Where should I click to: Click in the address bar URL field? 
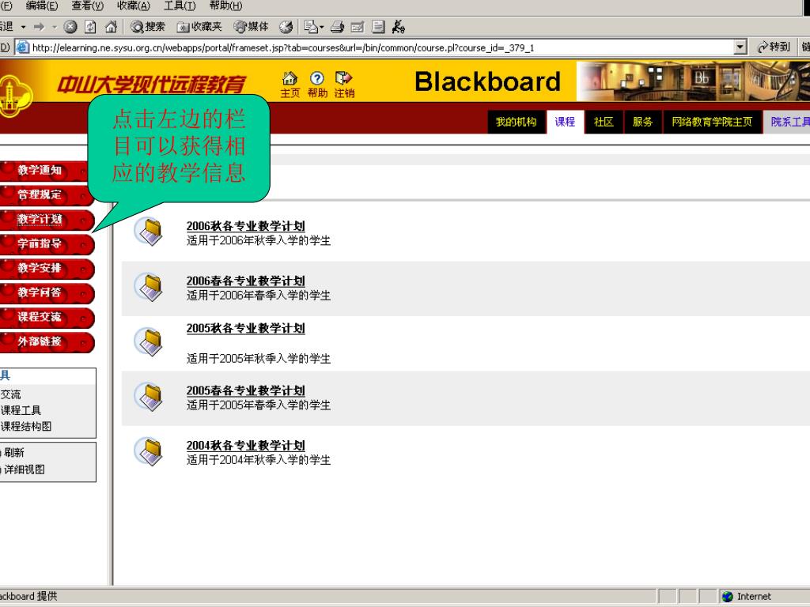click(x=381, y=47)
